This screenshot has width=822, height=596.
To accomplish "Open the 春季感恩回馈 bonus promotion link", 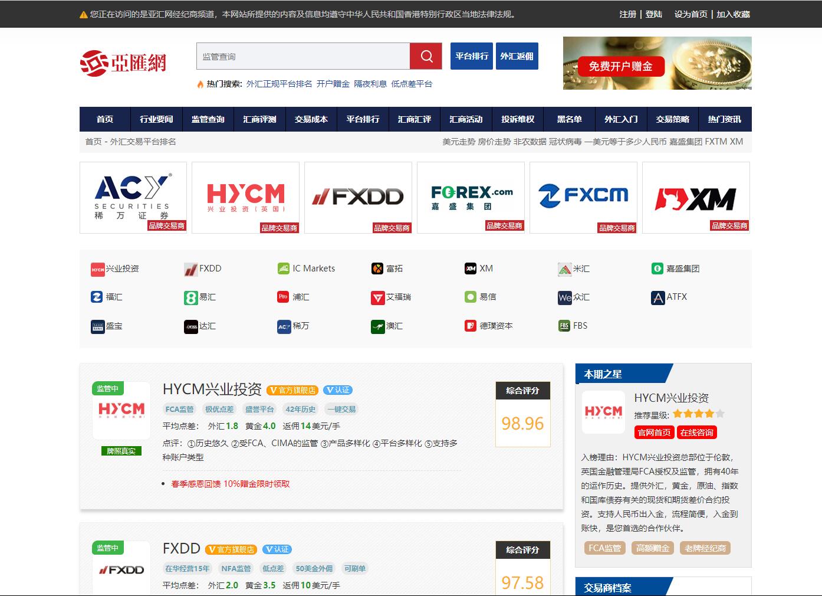I will click(230, 484).
